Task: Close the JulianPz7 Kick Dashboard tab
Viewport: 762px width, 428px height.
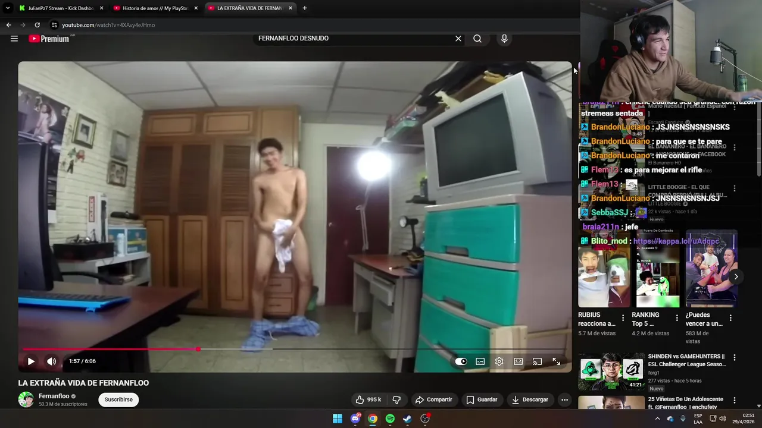Action: tap(101, 8)
